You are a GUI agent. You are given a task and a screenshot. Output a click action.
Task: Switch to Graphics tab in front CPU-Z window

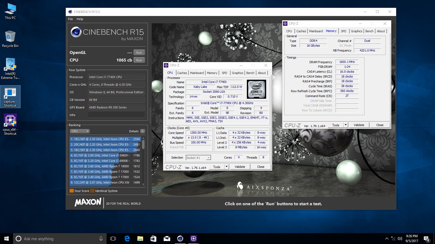point(238,73)
